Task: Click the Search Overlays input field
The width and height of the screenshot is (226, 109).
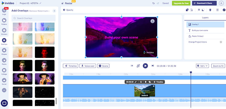Action: tap(33, 18)
